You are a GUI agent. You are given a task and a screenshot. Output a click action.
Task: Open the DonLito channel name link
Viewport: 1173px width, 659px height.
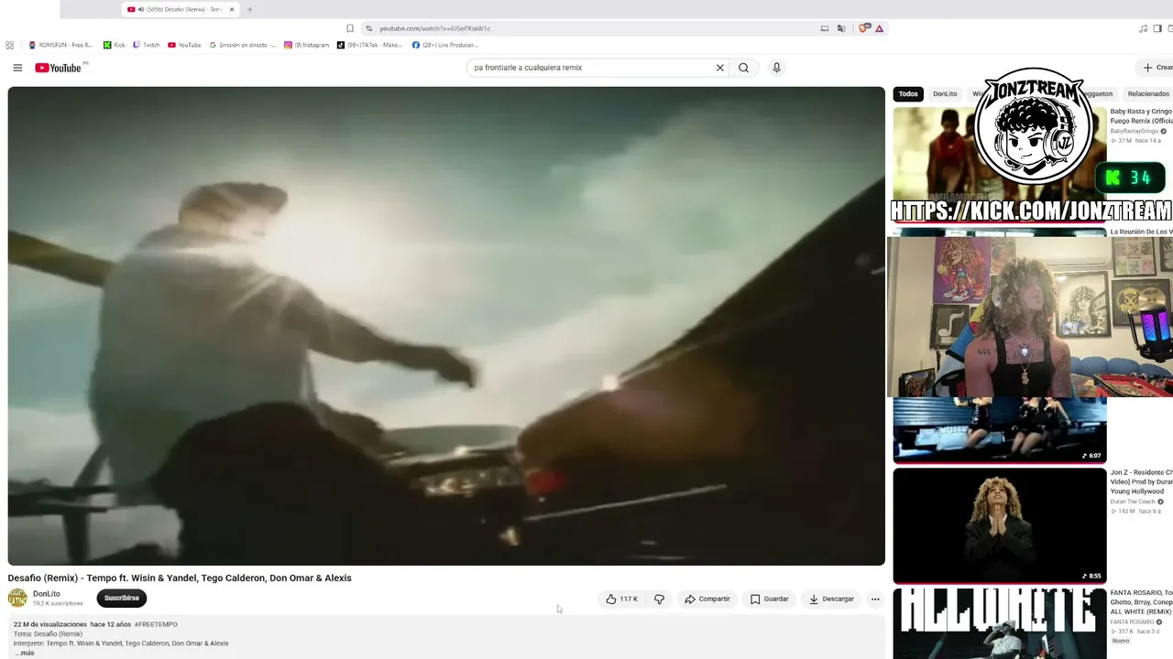47,594
